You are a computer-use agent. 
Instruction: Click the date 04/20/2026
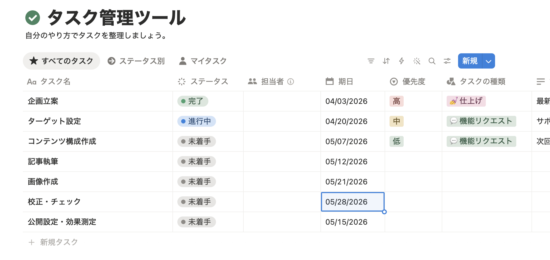pyautogui.click(x=346, y=121)
